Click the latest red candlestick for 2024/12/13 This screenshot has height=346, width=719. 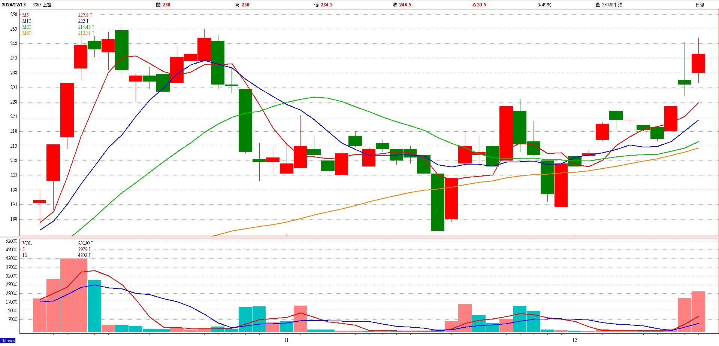pyautogui.click(x=698, y=63)
